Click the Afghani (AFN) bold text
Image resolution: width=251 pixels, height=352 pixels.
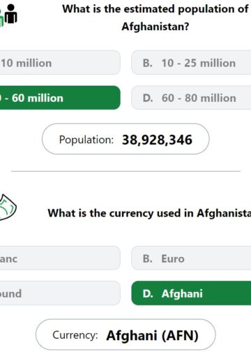pyautogui.click(x=153, y=336)
